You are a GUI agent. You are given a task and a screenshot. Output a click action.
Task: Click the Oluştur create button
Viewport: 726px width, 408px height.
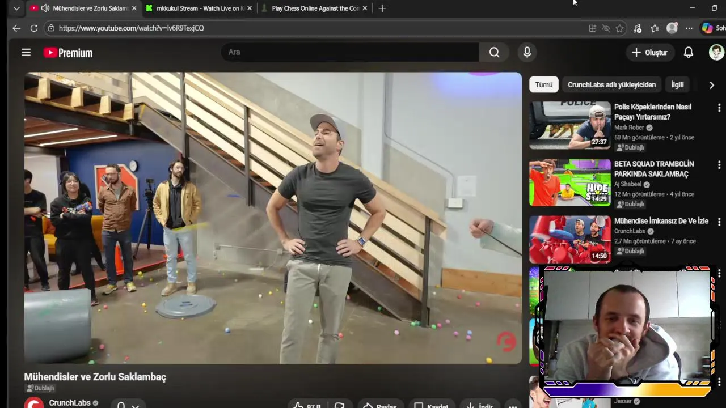[649, 52]
